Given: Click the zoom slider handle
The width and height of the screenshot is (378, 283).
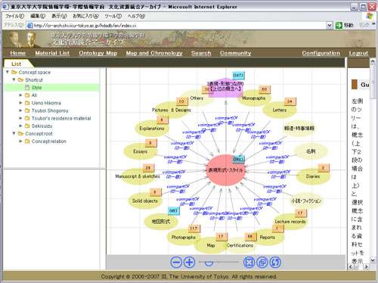Looking at the screenshot, I should 209,263.
